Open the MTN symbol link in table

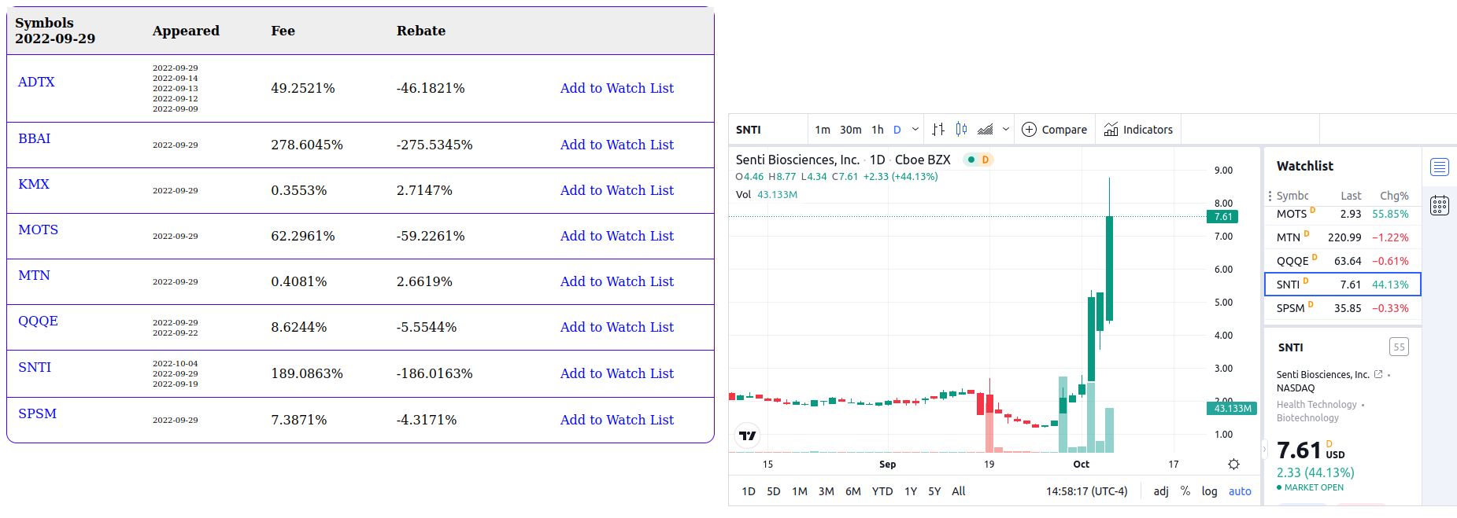(x=34, y=275)
